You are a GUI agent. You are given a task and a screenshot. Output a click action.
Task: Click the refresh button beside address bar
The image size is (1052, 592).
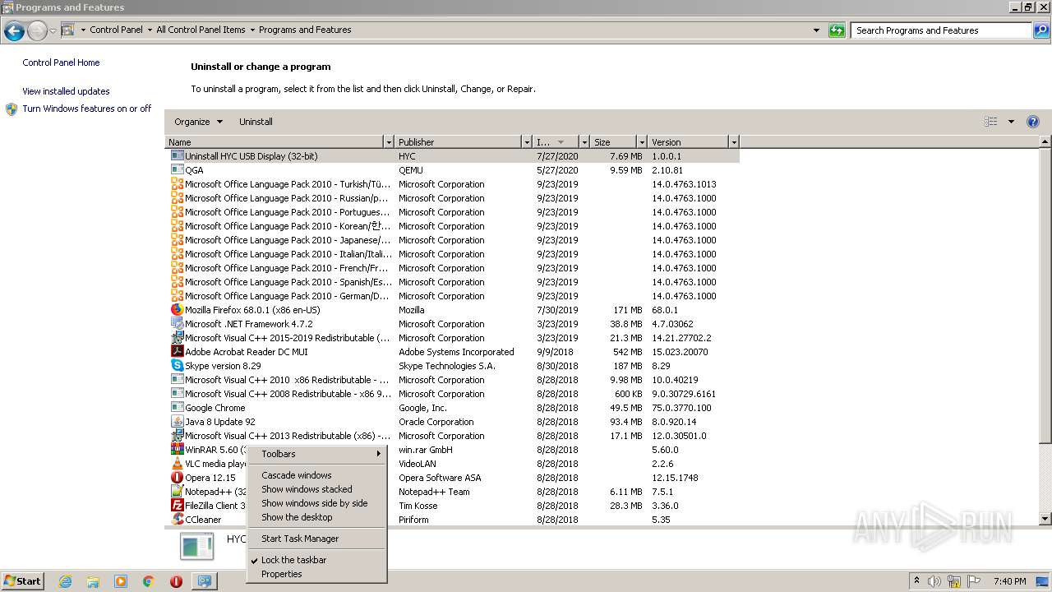(837, 30)
